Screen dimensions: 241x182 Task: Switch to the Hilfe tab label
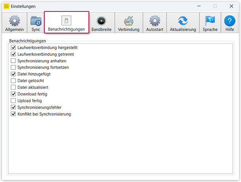(230, 29)
